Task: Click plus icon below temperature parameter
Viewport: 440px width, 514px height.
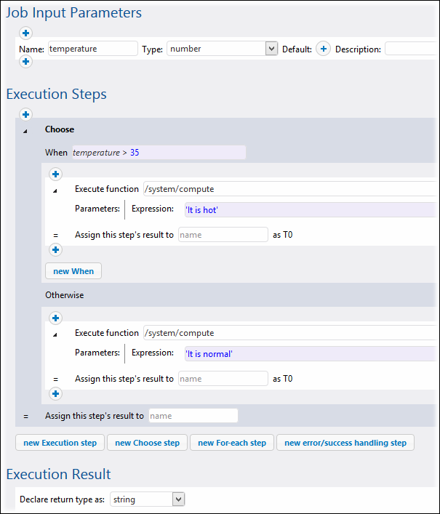Action: (x=25, y=62)
